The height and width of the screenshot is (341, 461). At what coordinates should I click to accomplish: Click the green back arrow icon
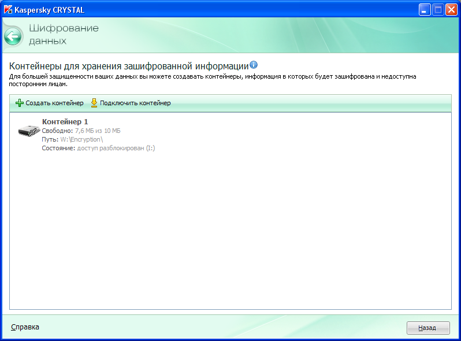pos(13,36)
